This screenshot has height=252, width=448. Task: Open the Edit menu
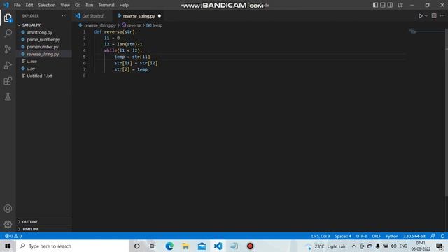tap(29, 5)
